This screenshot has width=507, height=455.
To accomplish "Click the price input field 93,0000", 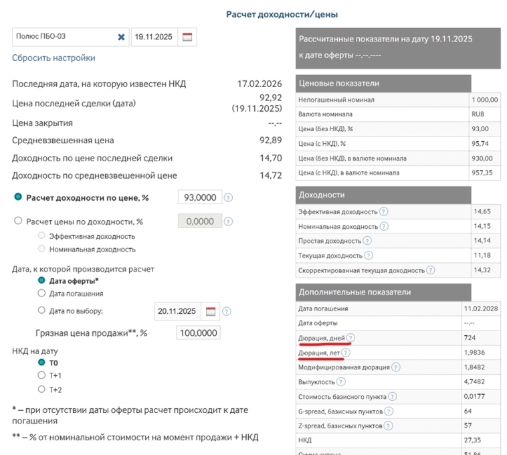I will pyautogui.click(x=199, y=197).
